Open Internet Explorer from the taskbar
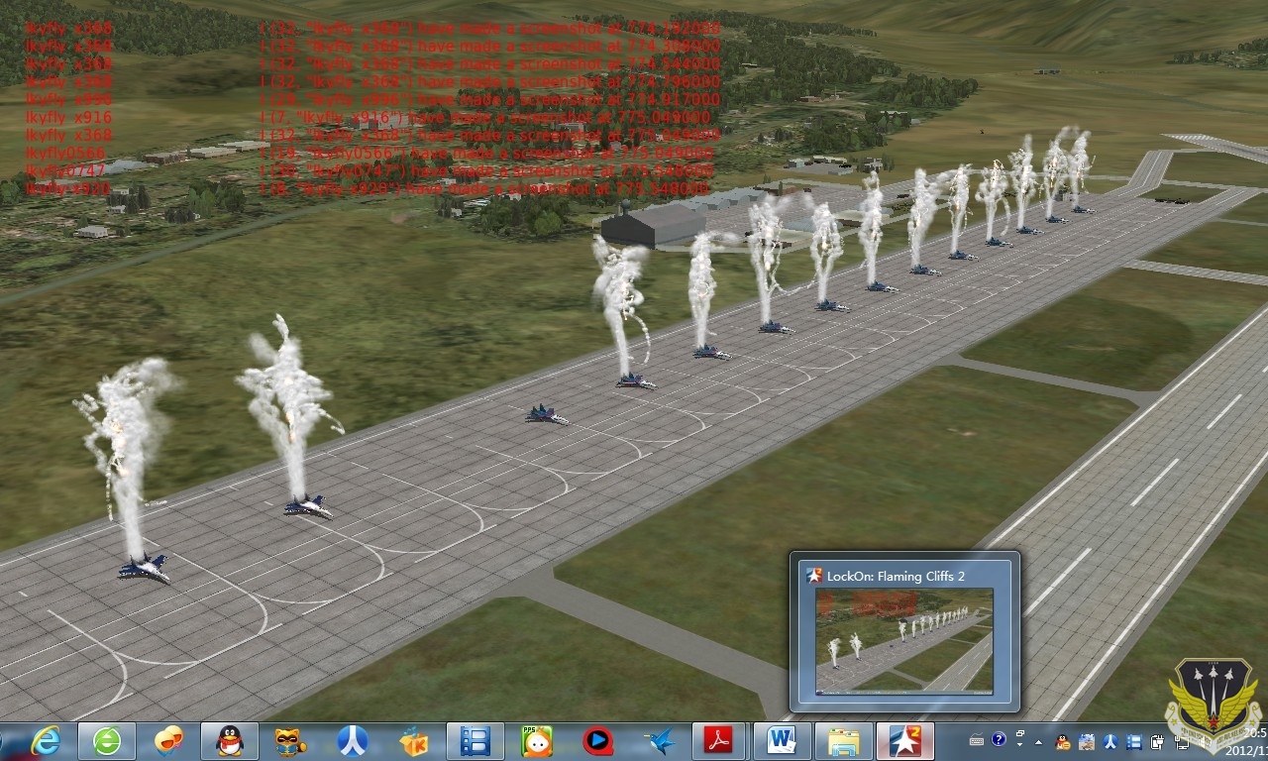This screenshot has height=761, width=1268. [46, 741]
